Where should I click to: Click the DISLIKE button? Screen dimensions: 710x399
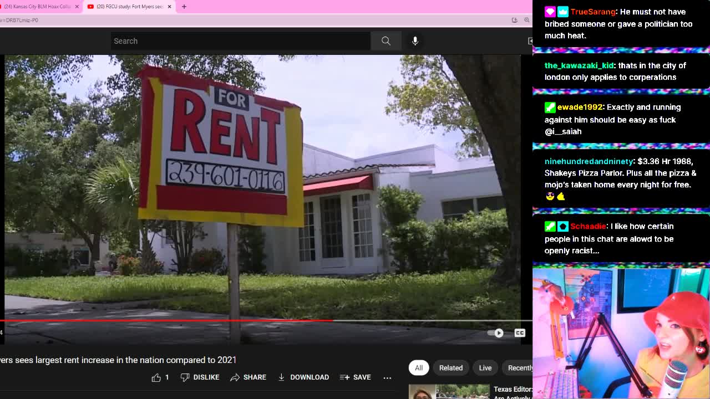[200, 377]
